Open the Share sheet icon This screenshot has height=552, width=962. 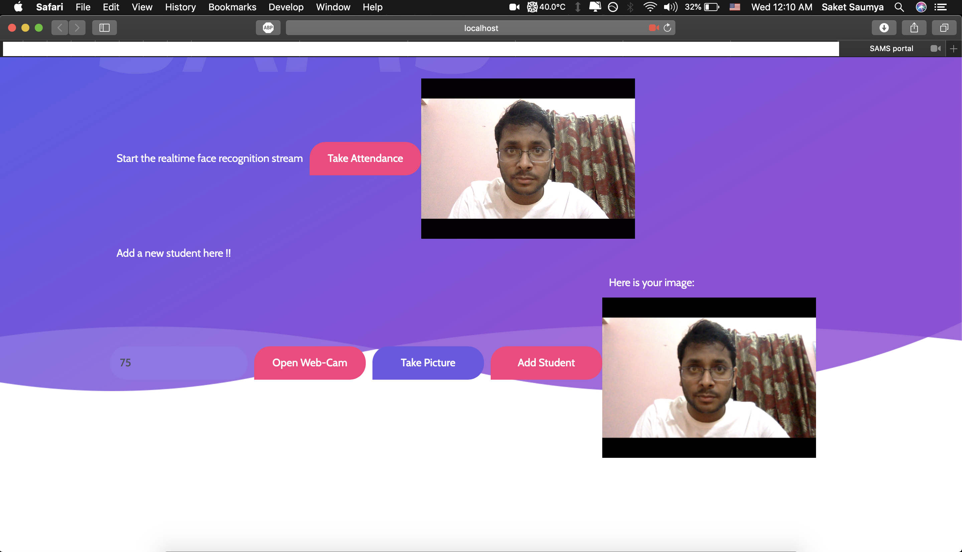point(914,28)
